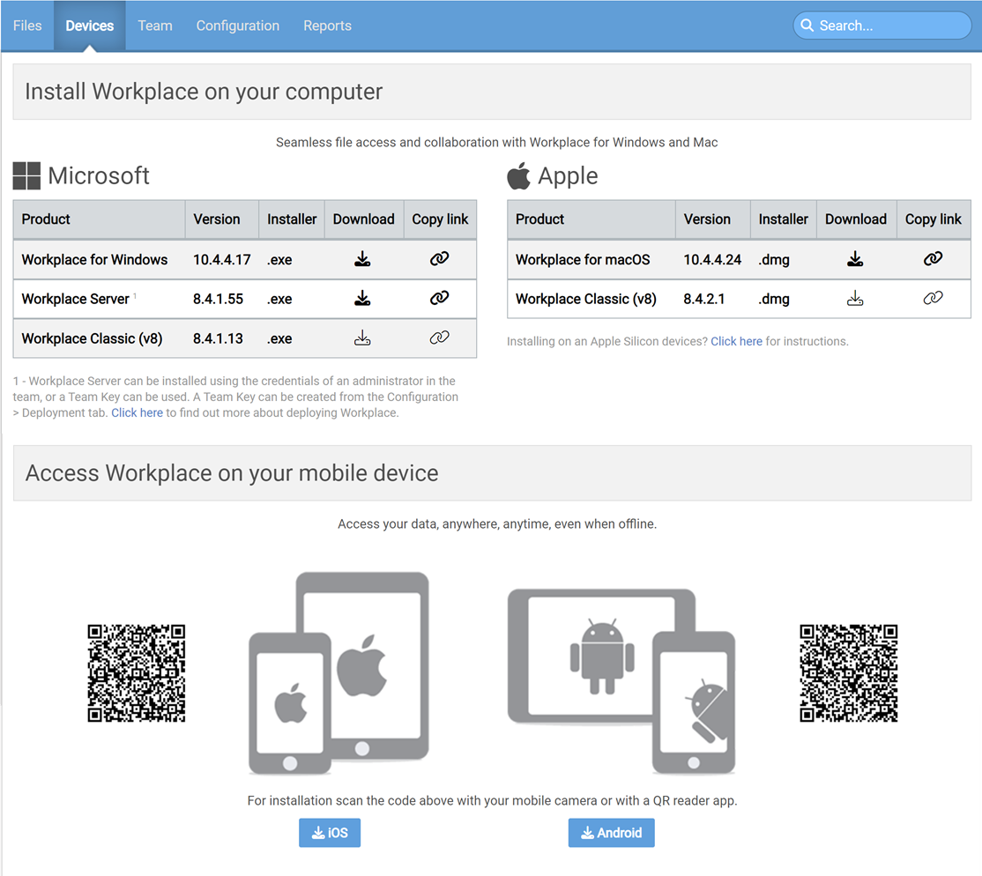982x876 pixels.
Task: Copy link for Workplace Classic .exe
Action: point(439,338)
